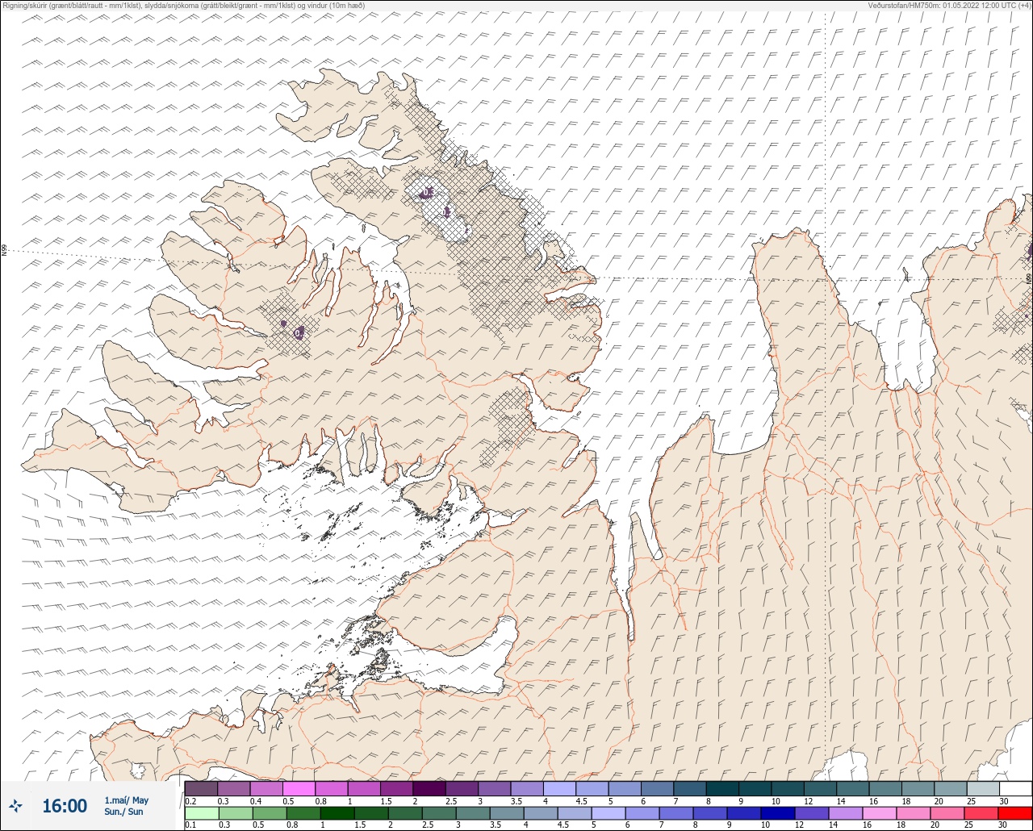Click the four-point compass star icon beside 16:00

coord(16,805)
